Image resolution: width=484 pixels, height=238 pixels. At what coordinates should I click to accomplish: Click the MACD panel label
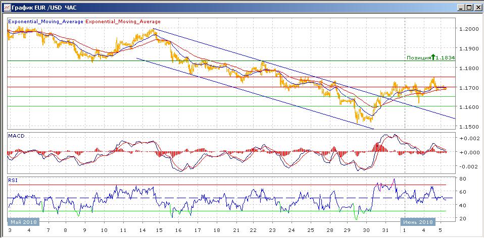click(16, 136)
